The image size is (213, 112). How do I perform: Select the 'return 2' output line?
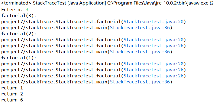(12, 94)
